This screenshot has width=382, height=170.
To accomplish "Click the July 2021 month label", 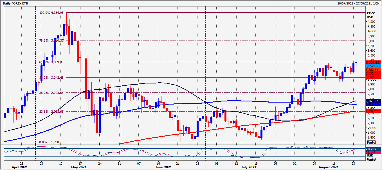I will (249, 167).
